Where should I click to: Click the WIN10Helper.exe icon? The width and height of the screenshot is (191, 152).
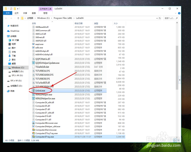33,95
